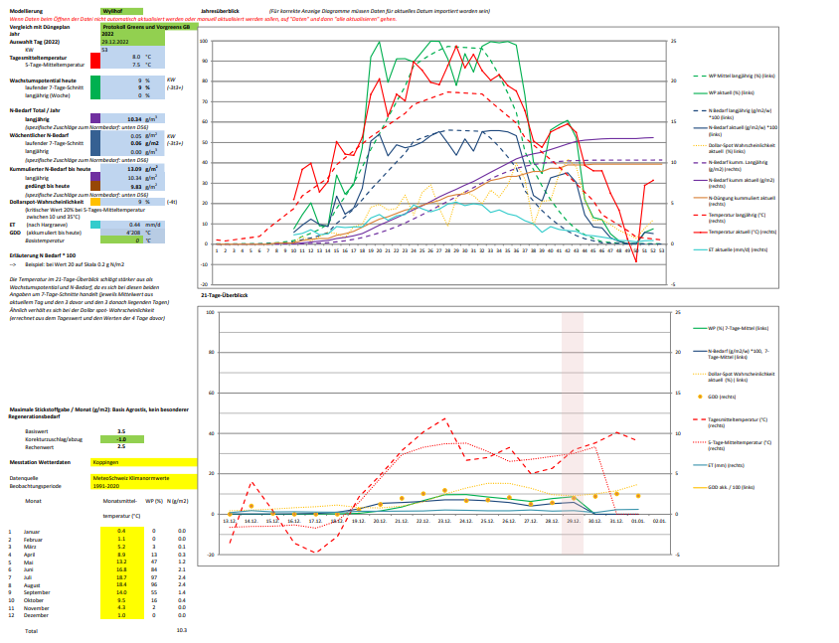
Task: Click the 21-Tage-Überblick chart heading
Action: 225,295
